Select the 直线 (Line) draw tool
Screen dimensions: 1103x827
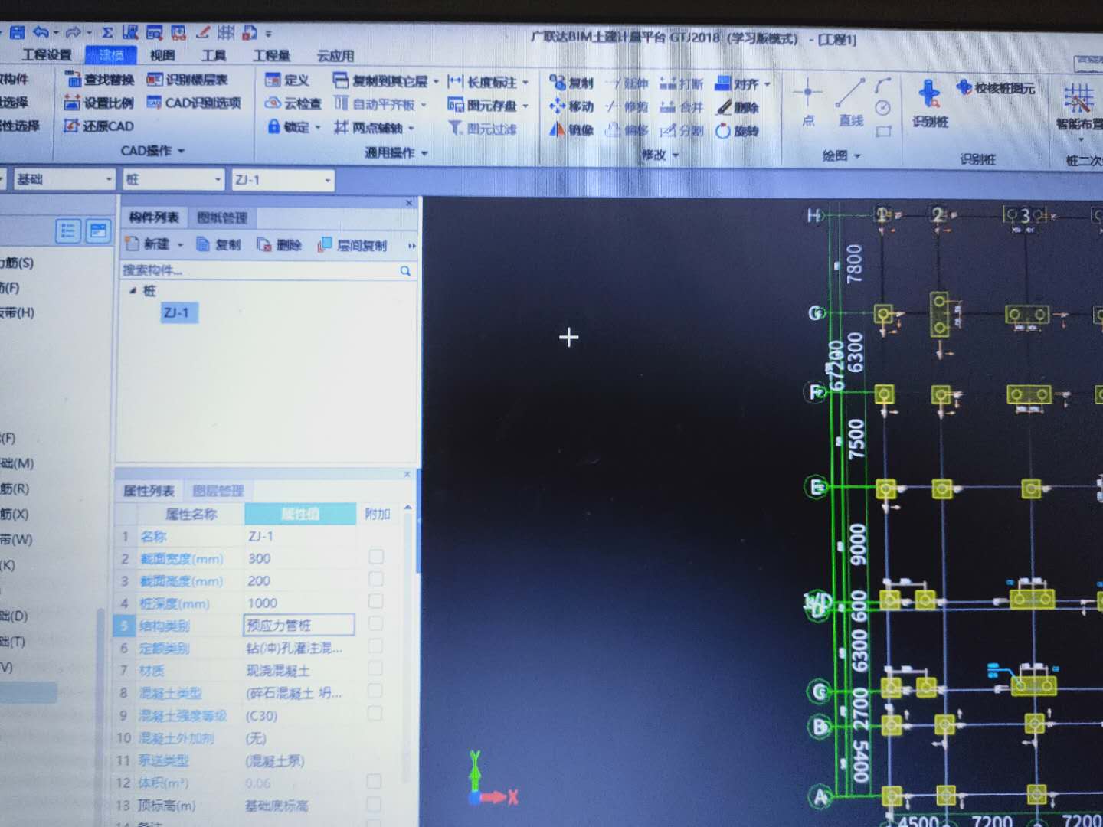point(850,102)
